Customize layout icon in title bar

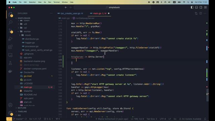click(x=205, y=7)
